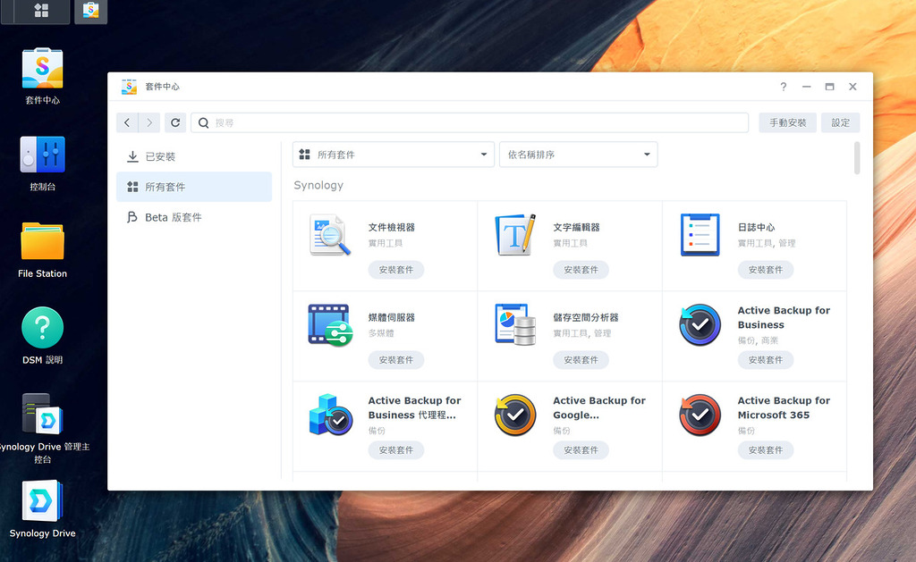916x562 pixels.
Task: Refresh the package list
Action: [x=175, y=122]
